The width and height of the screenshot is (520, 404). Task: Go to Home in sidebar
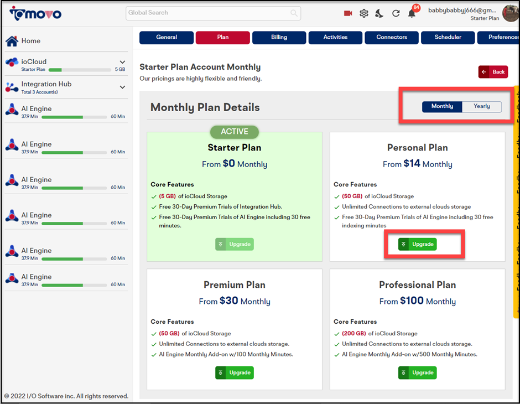point(31,41)
